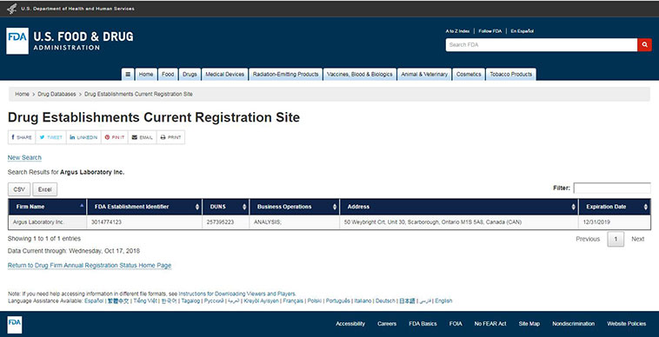Click the 3014774123 identifier cell
Screen dimensions: 659x337
pyautogui.click(x=144, y=222)
